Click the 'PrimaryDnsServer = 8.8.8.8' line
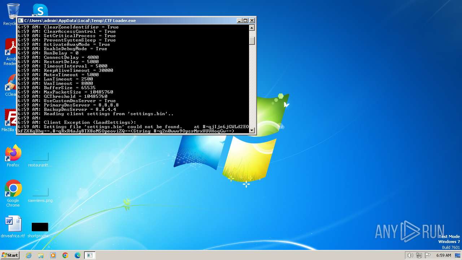This screenshot has width=462, height=260. 68,105
